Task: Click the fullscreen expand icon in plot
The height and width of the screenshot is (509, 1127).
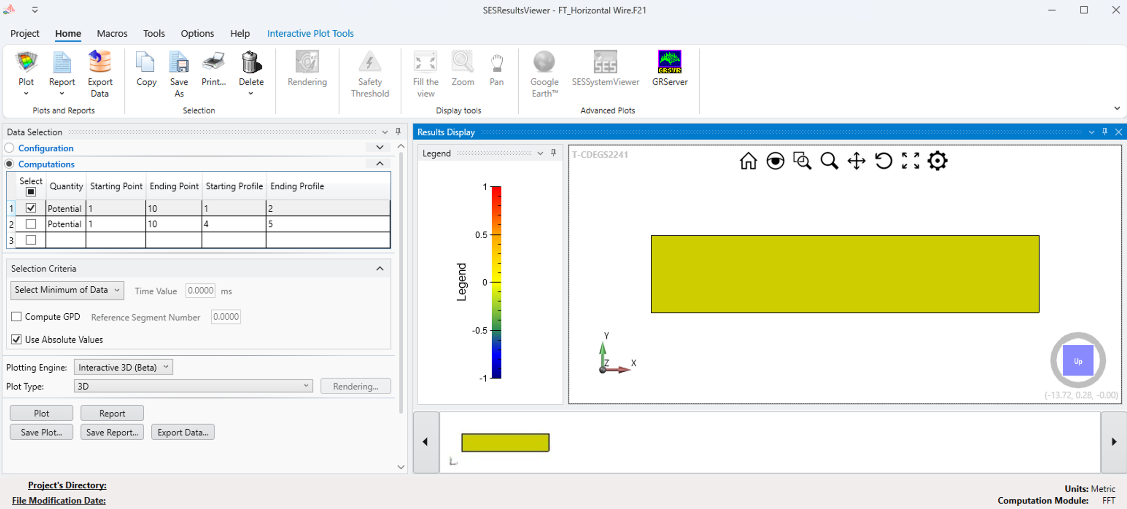Action: coord(910,161)
